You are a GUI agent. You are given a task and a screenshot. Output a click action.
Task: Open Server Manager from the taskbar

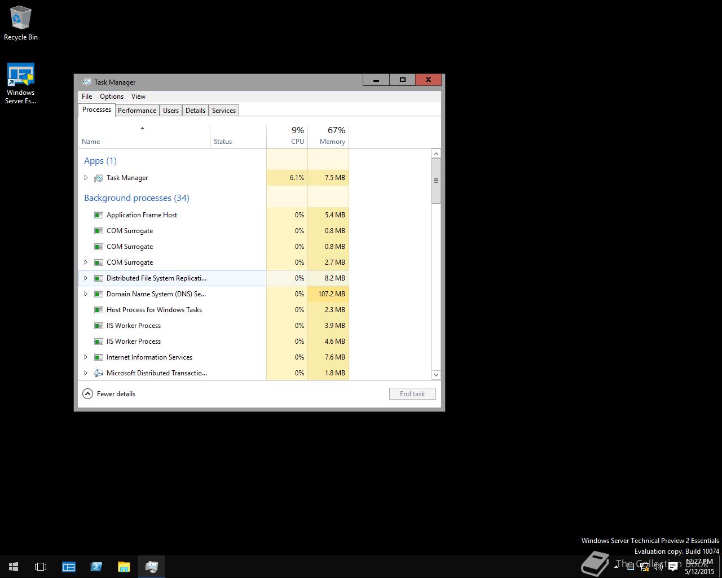coord(68,567)
